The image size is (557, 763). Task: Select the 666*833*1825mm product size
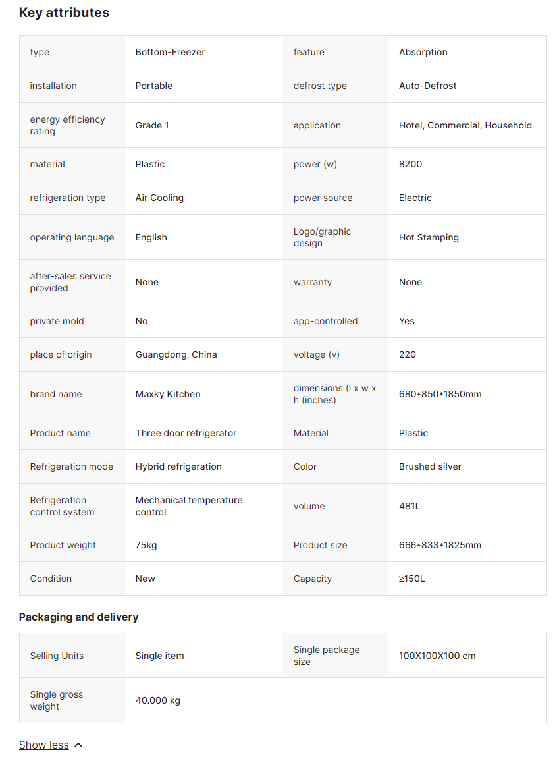pos(440,545)
